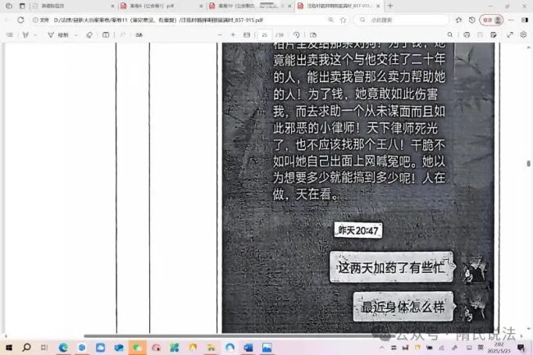Click the 登录 login button
This screenshot has width=533, height=355.
click(x=489, y=18)
